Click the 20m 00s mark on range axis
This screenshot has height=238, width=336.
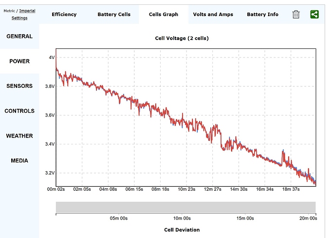point(308,218)
